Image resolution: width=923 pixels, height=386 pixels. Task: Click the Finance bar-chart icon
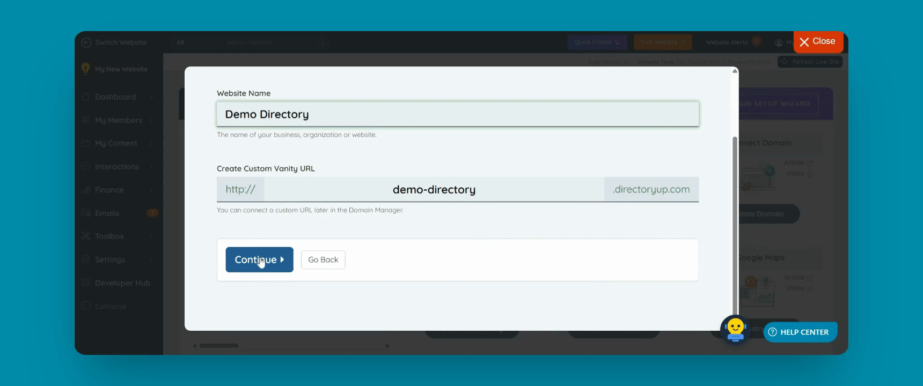click(x=86, y=190)
